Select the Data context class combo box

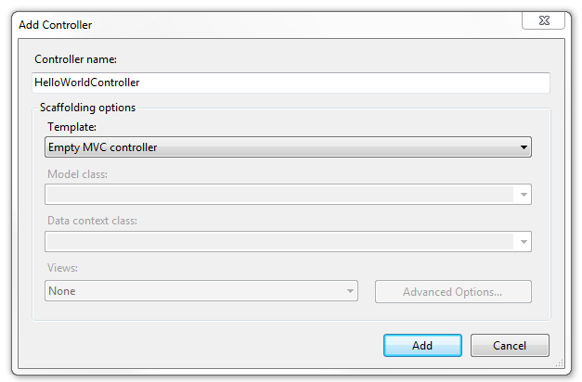tap(278, 242)
